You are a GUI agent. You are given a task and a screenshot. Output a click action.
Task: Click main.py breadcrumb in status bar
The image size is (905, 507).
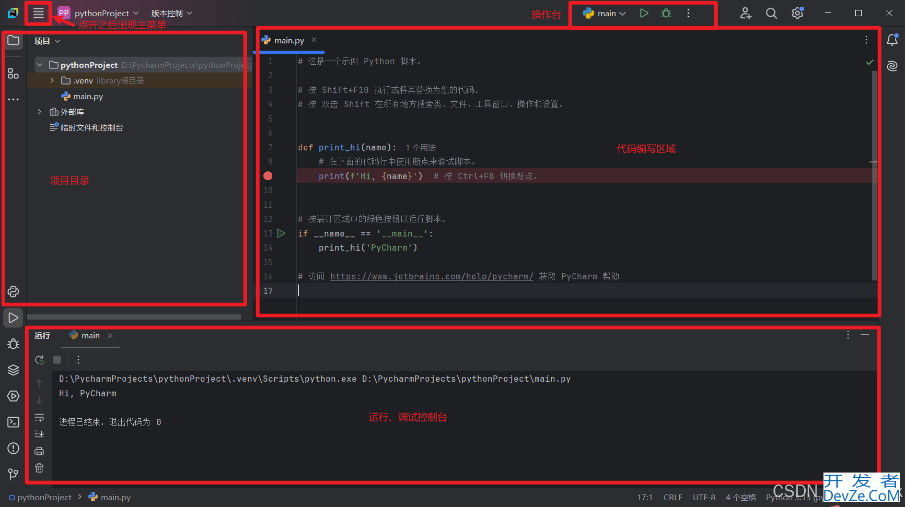110,497
